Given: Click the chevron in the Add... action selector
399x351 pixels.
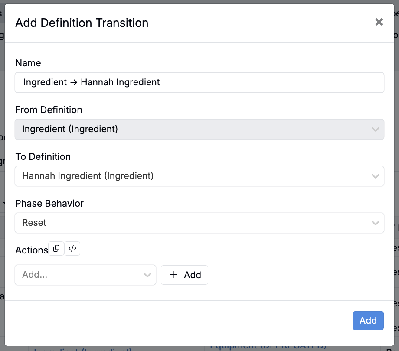Looking at the screenshot, I should (147, 275).
